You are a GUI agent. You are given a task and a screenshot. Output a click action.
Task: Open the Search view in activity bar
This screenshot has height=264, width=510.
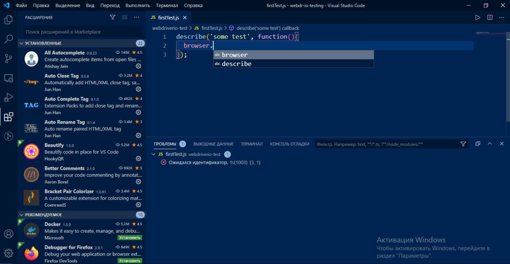point(8,39)
